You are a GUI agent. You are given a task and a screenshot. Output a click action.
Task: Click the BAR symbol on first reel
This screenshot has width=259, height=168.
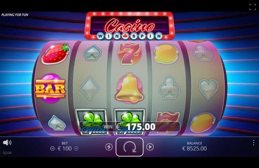[50, 88]
